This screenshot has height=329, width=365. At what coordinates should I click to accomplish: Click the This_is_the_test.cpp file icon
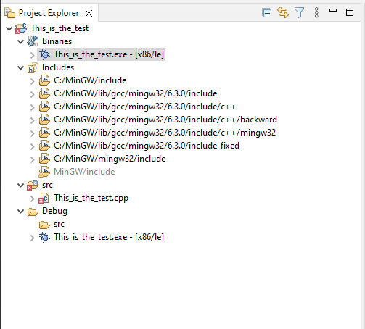point(44,198)
